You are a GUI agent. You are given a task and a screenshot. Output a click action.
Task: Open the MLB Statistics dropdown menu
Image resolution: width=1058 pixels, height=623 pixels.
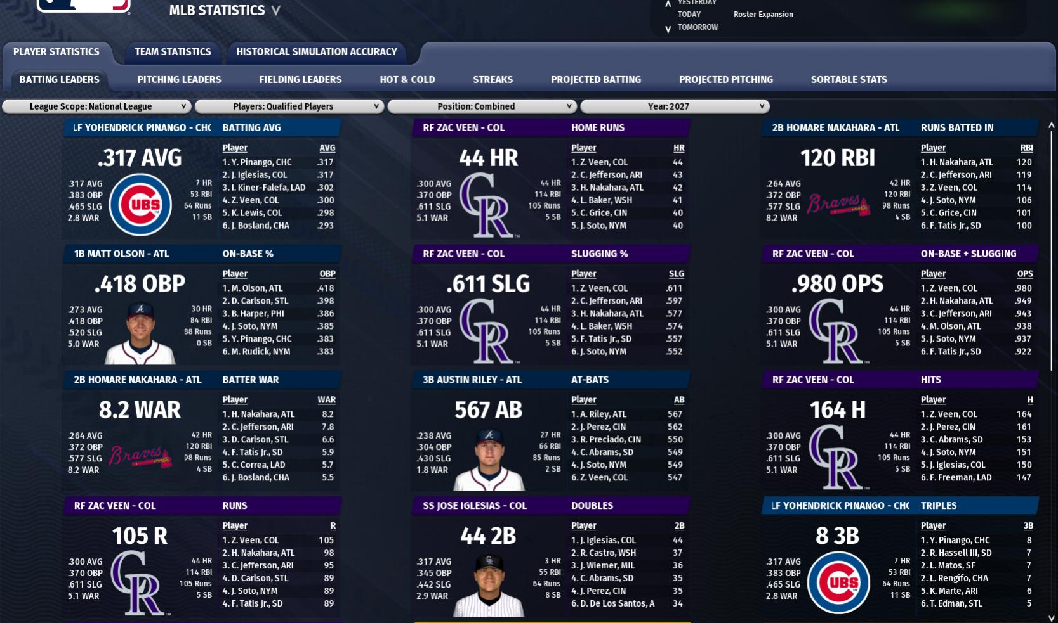pos(225,10)
